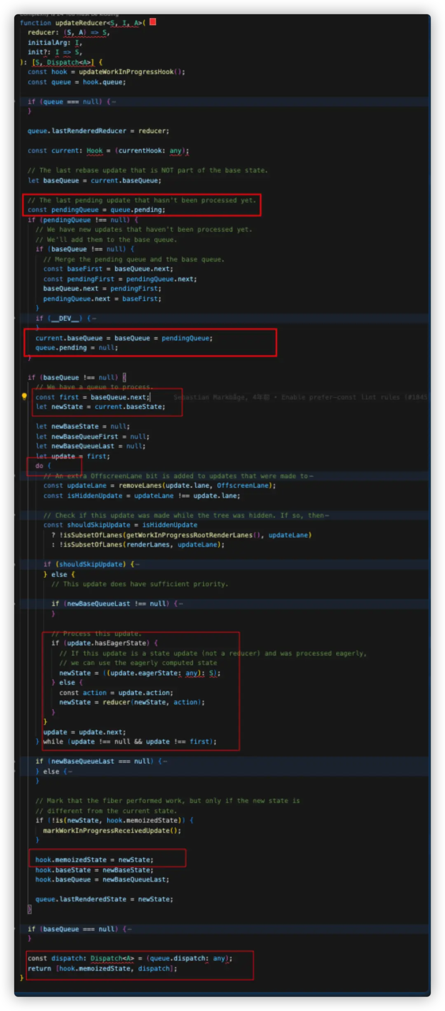Click 'updateWorkInProgressHook' call
The width and height of the screenshot is (445, 1011).
point(126,72)
